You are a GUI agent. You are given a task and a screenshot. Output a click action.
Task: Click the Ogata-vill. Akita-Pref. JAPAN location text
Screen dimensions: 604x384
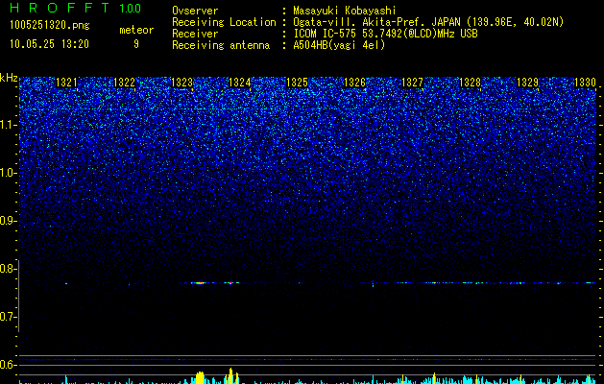coord(428,22)
